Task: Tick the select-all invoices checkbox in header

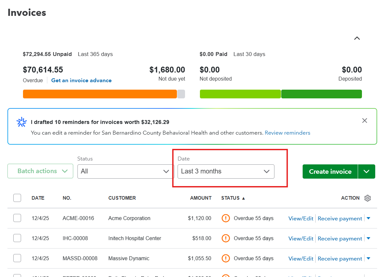Action: [17, 198]
